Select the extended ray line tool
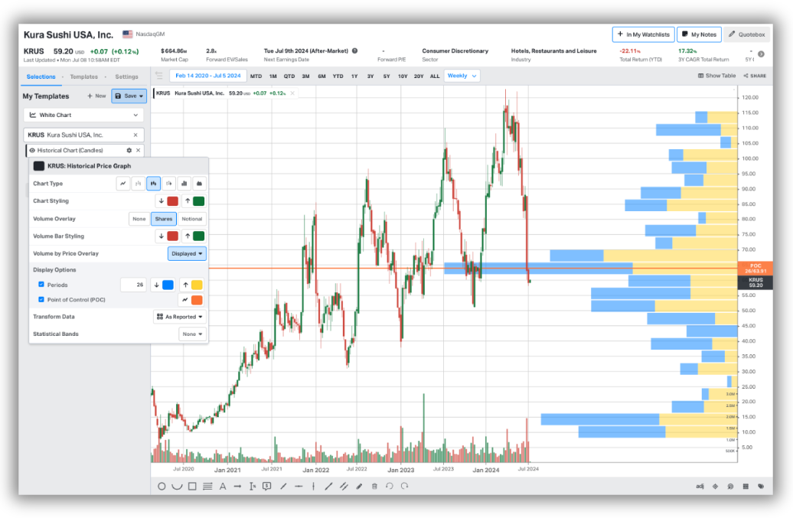Image resolution: width=793 pixels, height=518 pixels. click(x=328, y=486)
